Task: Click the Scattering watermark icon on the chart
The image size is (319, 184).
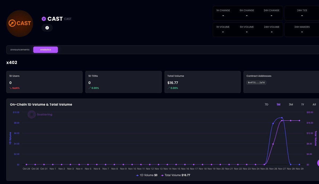Action: click(x=31, y=114)
